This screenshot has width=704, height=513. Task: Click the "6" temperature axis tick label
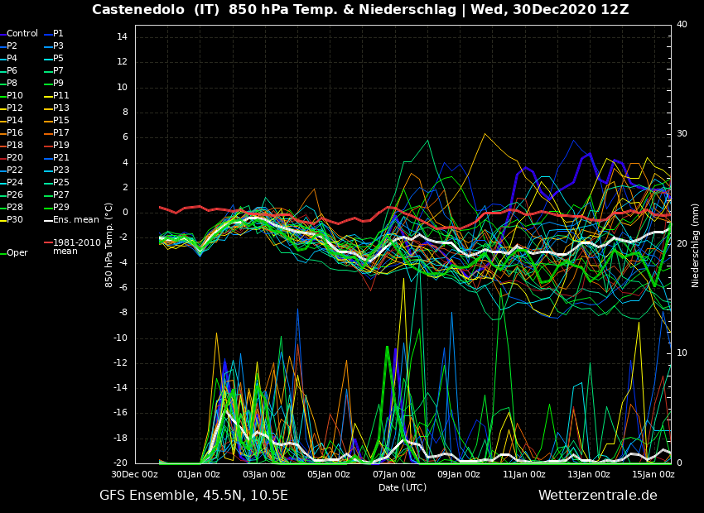(125, 137)
